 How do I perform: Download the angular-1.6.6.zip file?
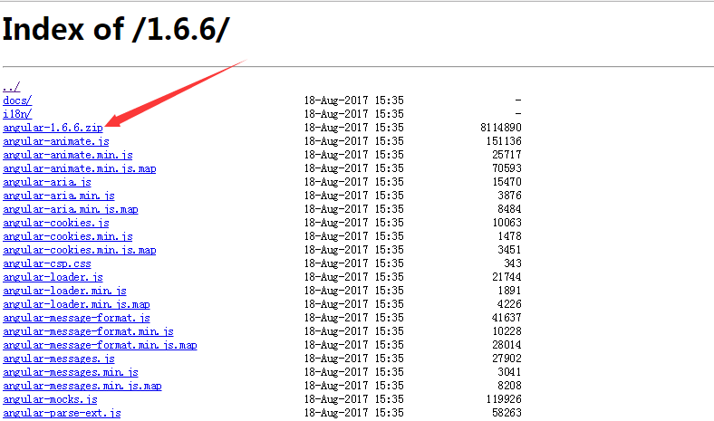(x=53, y=128)
